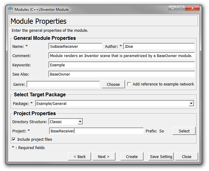Image resolution: width=209 pixels, height=171 pixels.
Task: Click the Author field with JDoe
Action: click(159, 46)
